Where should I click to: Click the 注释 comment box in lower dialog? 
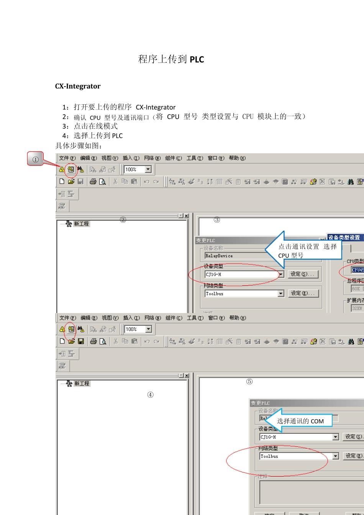point(312,492)
